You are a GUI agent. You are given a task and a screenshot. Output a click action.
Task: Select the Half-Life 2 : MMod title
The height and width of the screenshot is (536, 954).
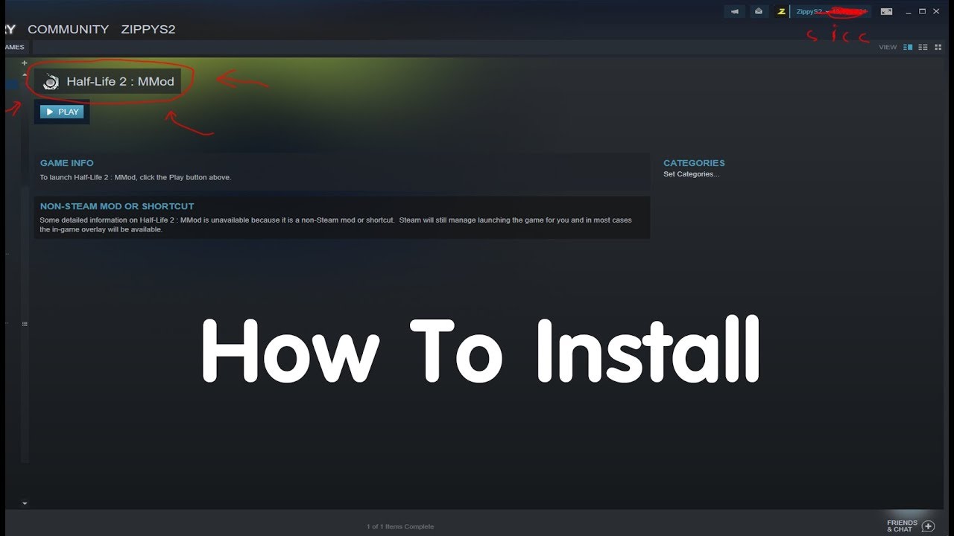pos(120,82)
